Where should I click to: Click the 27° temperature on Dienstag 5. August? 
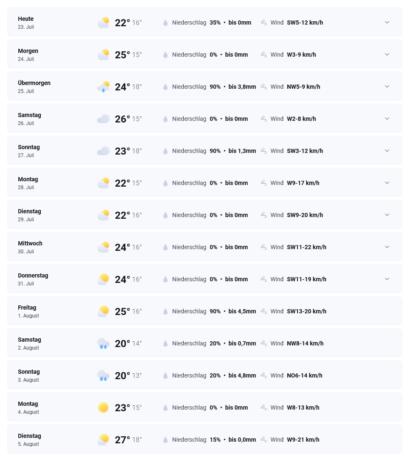122,440
